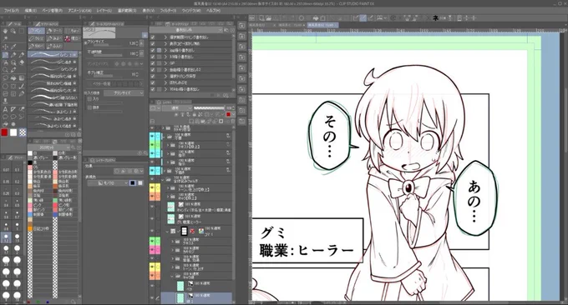
Task: Select brush size preset 0.5
Action: 17,202
